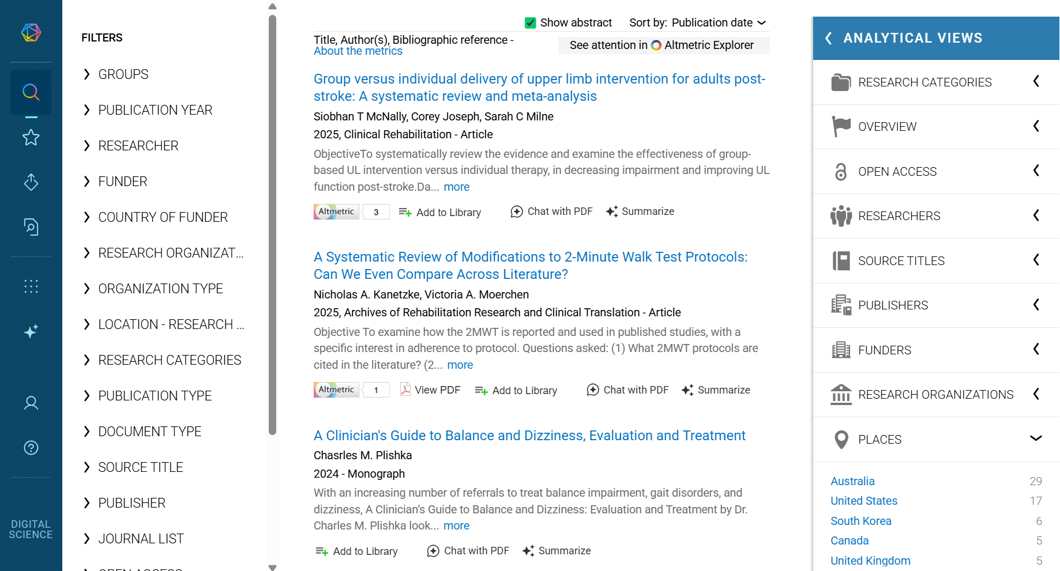Open the user profile icon
The image size is (1060, 571).
pos(31,403)
